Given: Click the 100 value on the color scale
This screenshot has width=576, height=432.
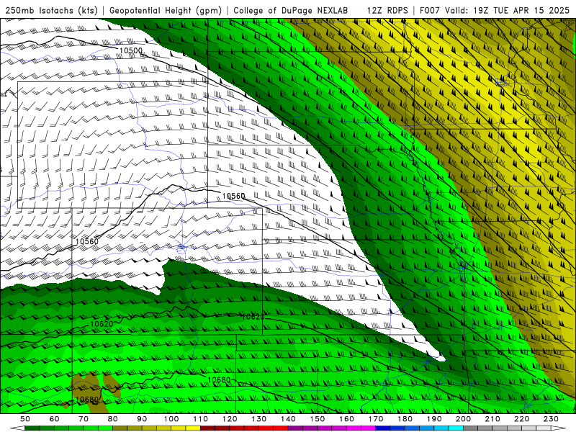Looking at the screenshot, I should [x=171, y=419].
